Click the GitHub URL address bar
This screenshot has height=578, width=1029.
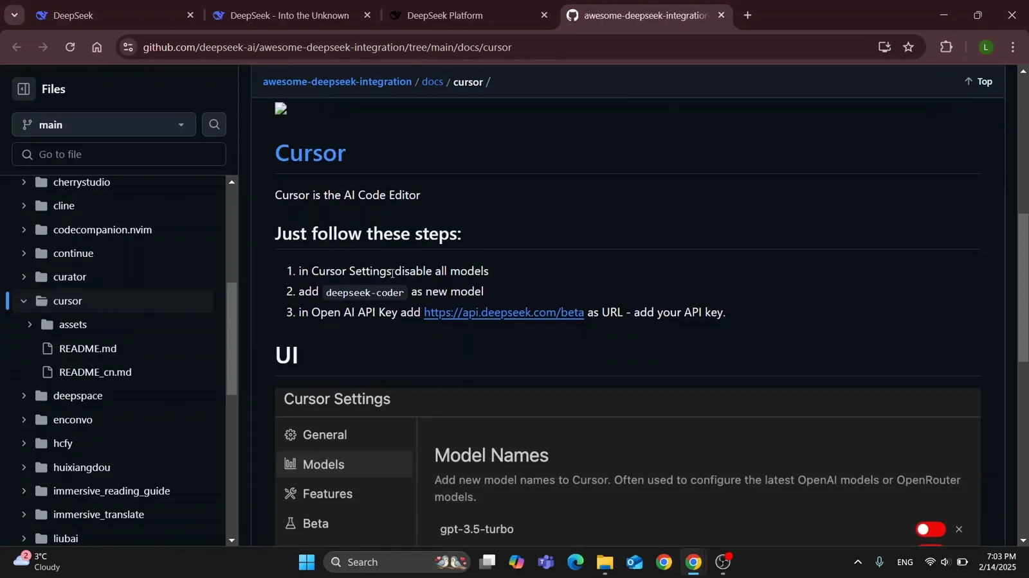pyautogui.click(x=502, y=47)
